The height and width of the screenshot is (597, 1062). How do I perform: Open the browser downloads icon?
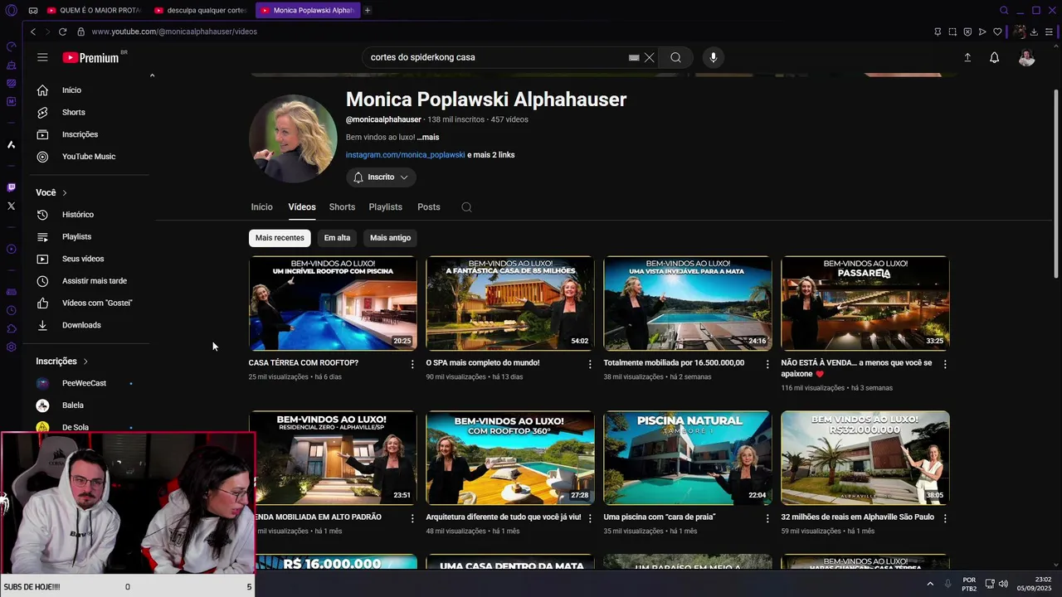pos(1034,32)
